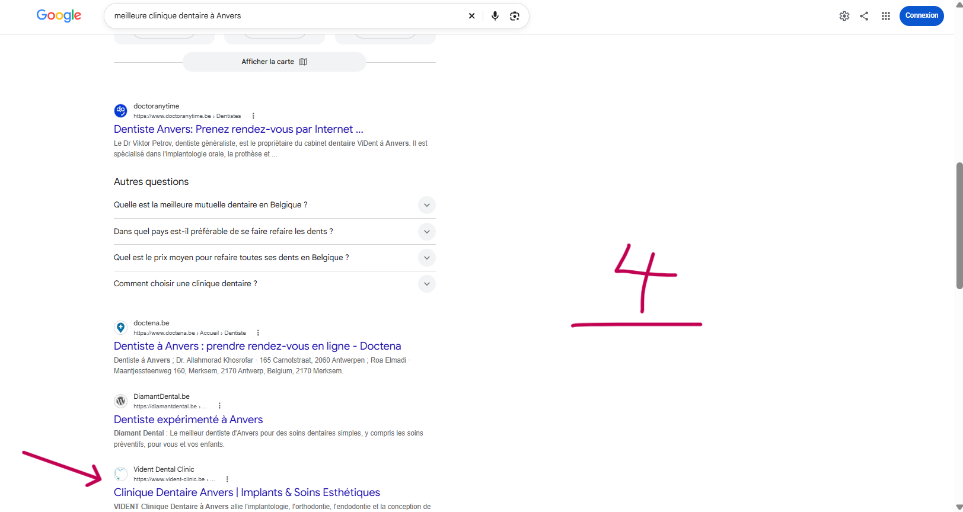Expand Comment choisir une clinique dentaire
Viewport: 963px width, 512px height.
click(x=275, y=284)
